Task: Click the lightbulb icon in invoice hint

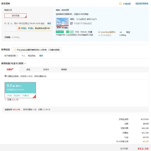Action: (x=15, y=50)
